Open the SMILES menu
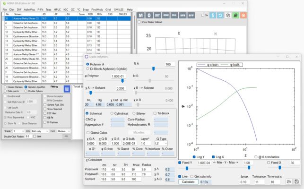 [x=119, y=9]
